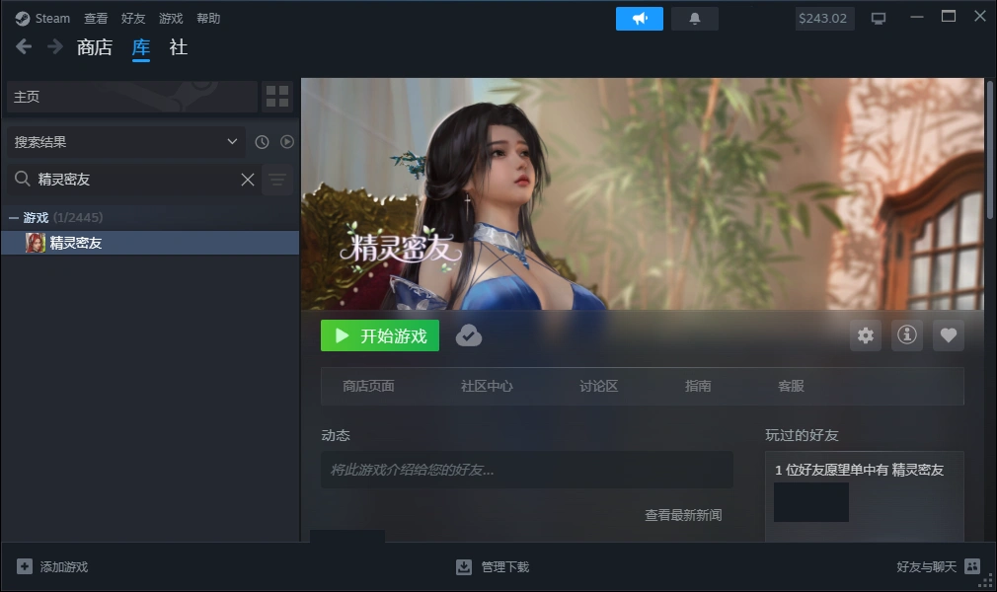
Task: Navigate back with the left arrow
Action: [x=24, y=46]
